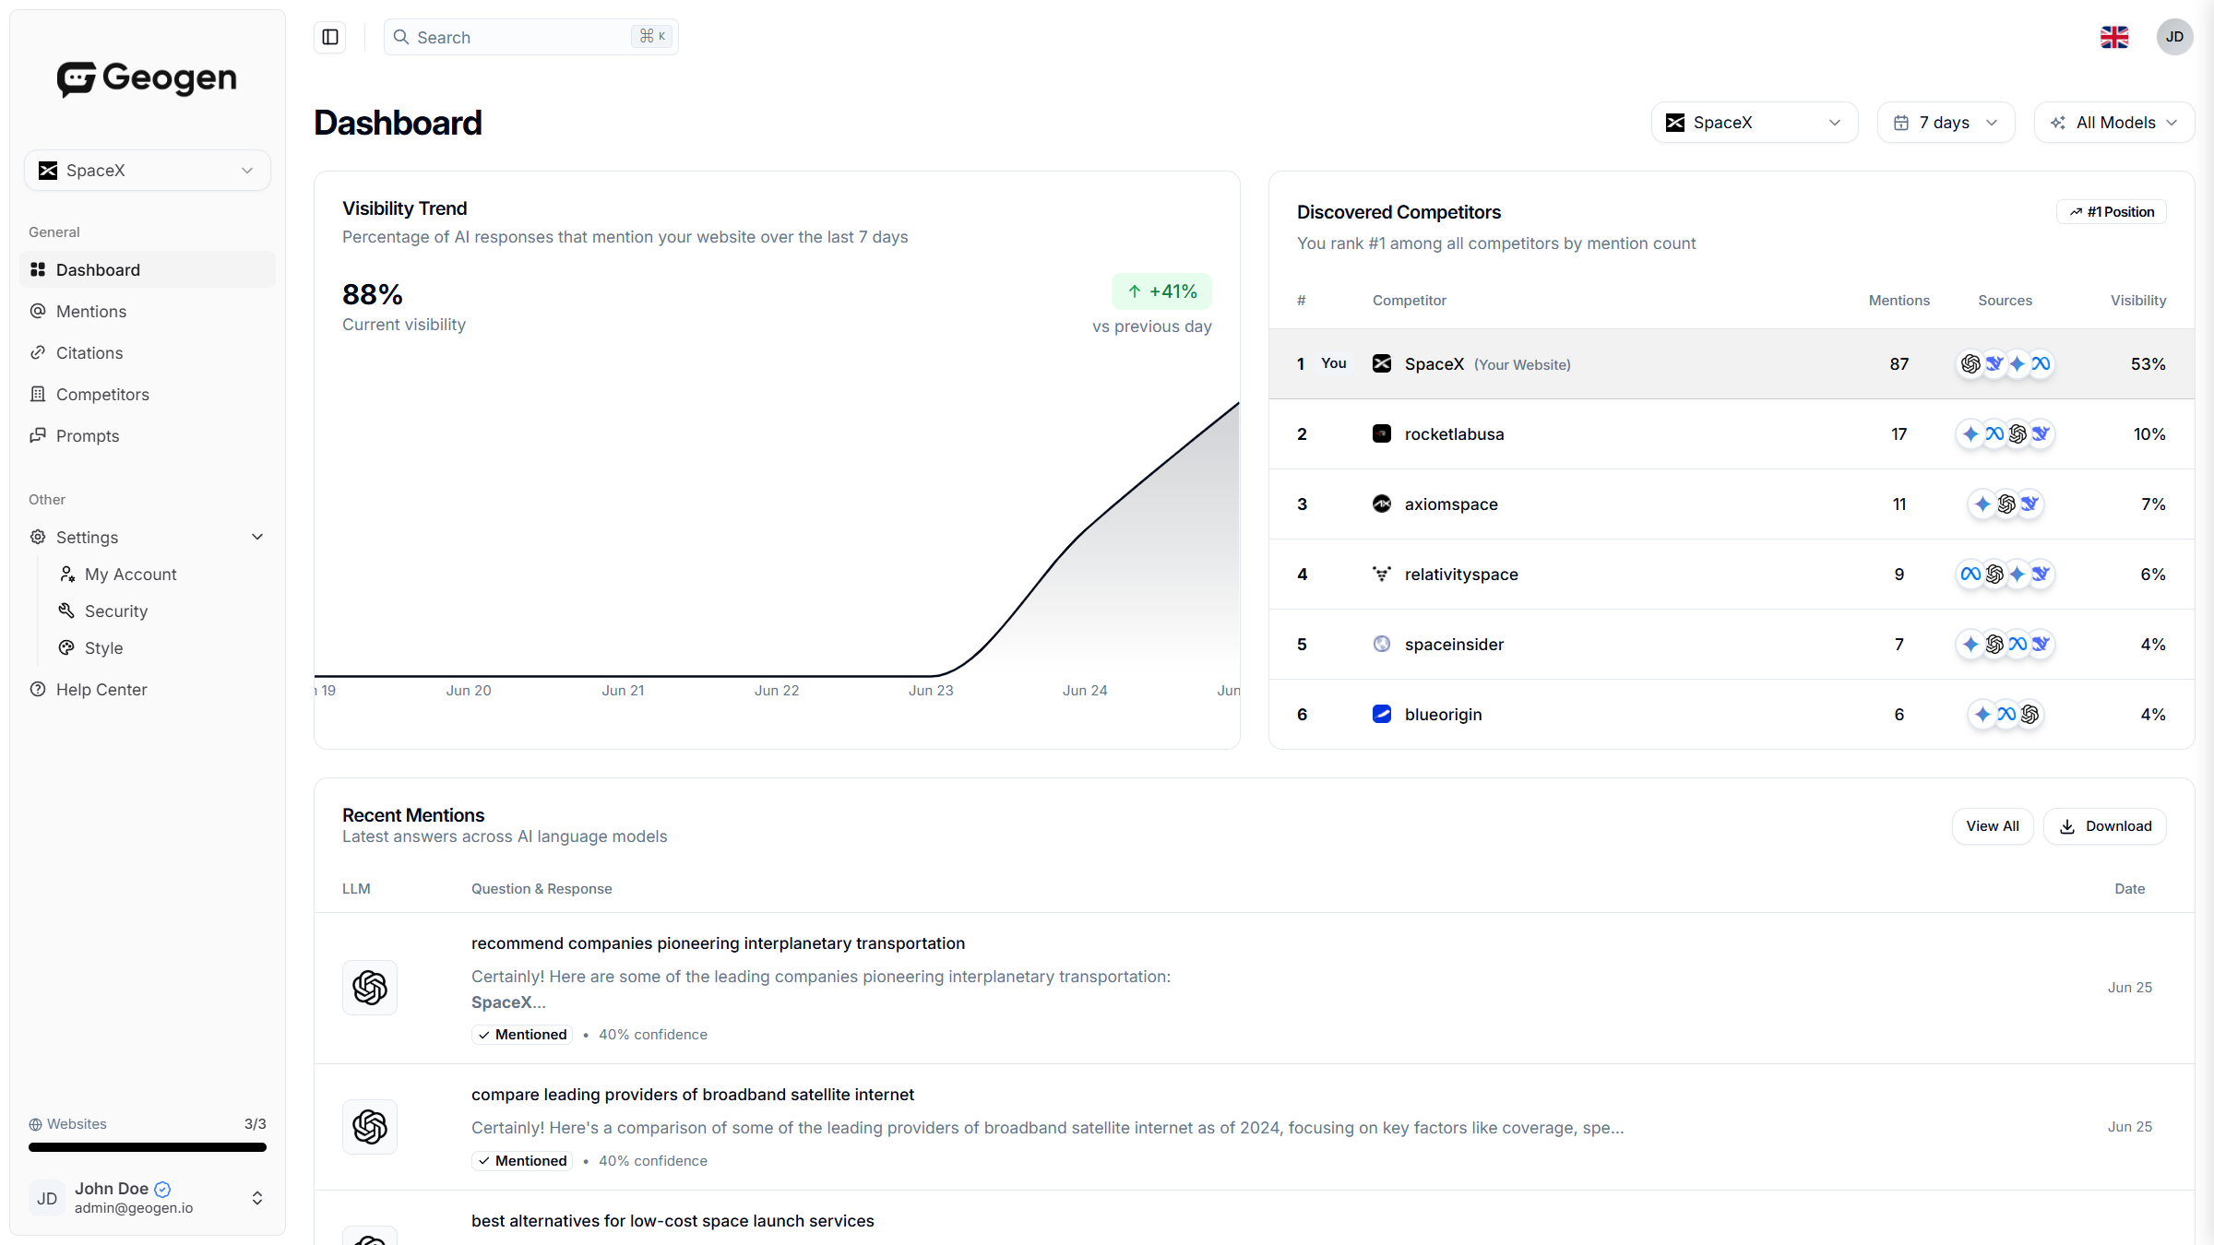This screenshot has width=2214, height=1245.
Task: Click the +41% change badge
Action: pyautogui.click(x=1161, y=291)
